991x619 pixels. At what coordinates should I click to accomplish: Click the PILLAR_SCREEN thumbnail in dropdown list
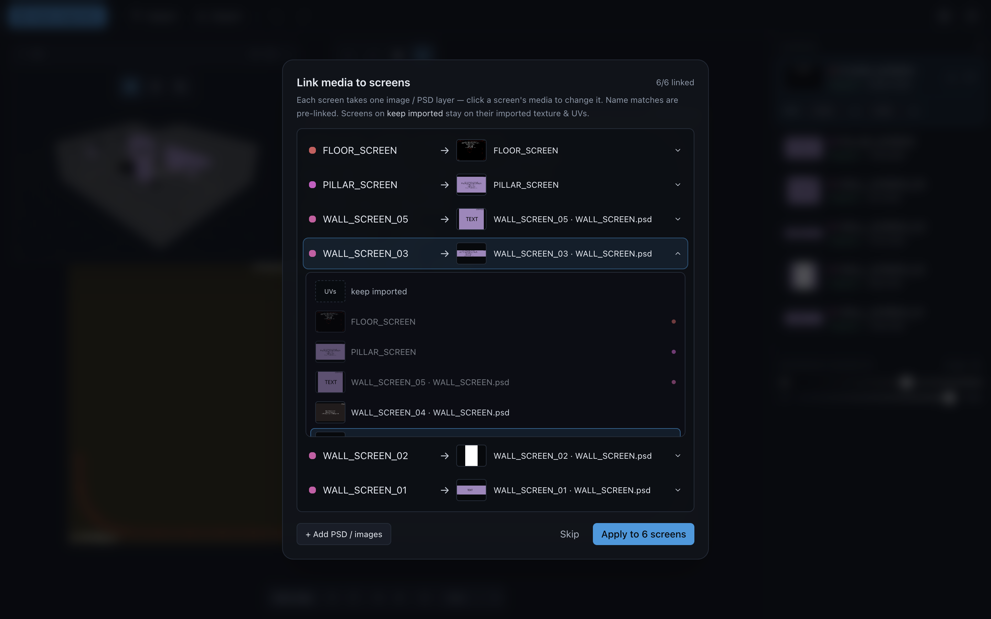pyautogui.click(x=330, y=352)
